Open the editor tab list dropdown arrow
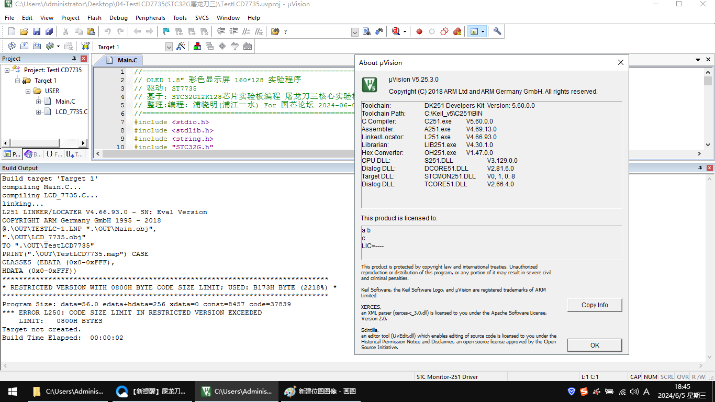This screenshot has height=402, width=715. click(x=699, y=60)
